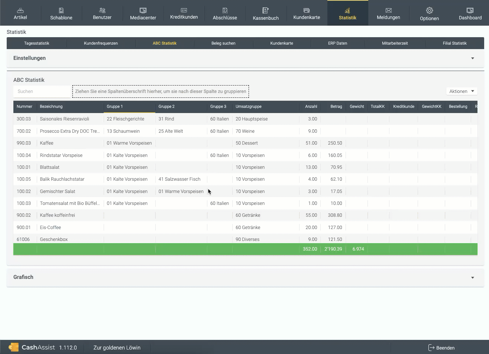
Task: Sort by the Gruppe 1 column header
Action: pos(129,106)
